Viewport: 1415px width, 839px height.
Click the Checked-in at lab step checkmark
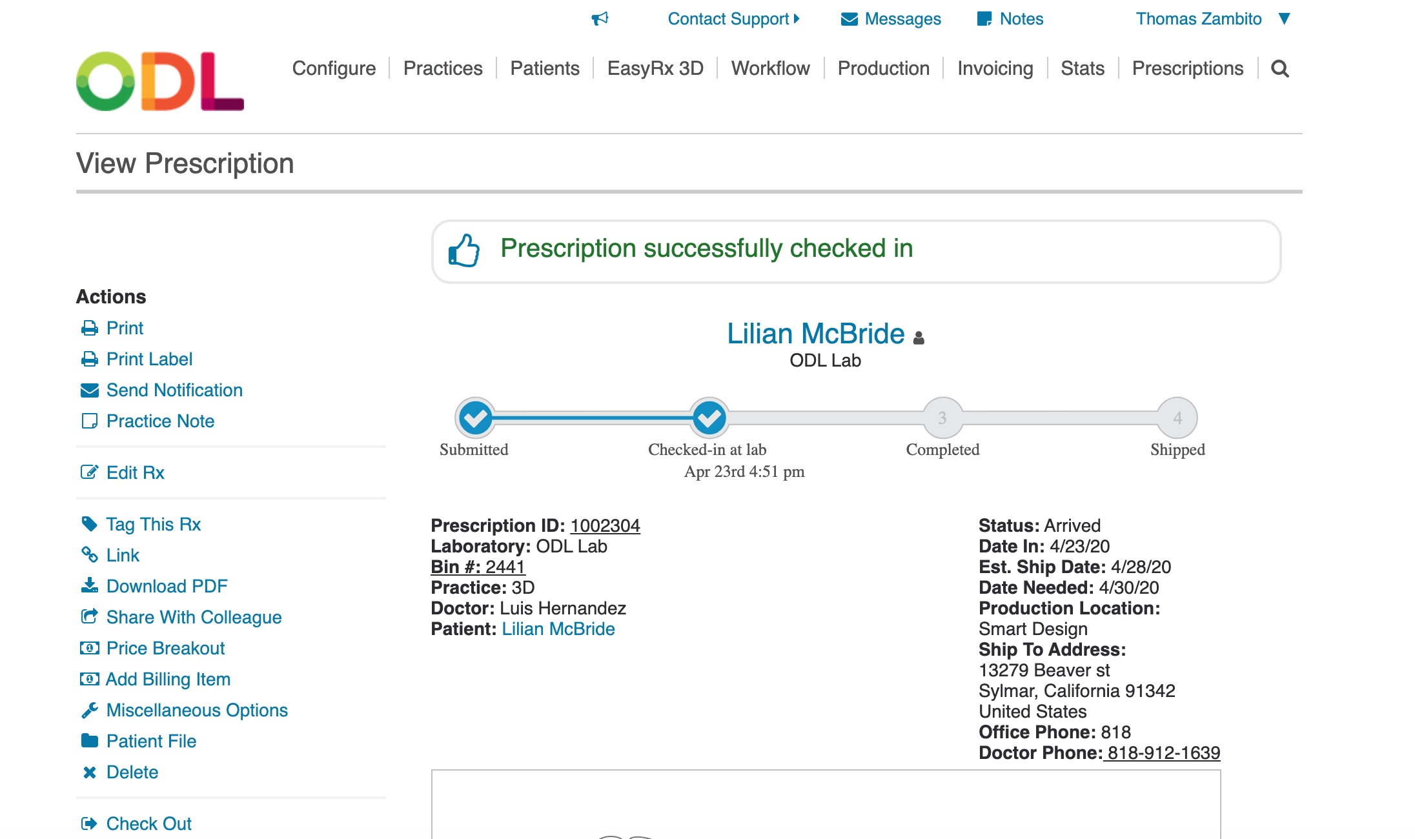[709, 418]
